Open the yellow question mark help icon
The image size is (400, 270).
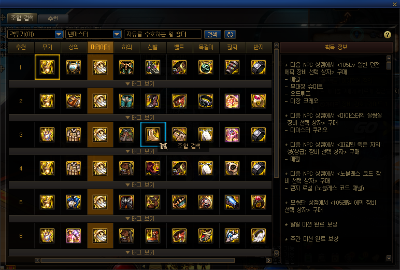387,35
